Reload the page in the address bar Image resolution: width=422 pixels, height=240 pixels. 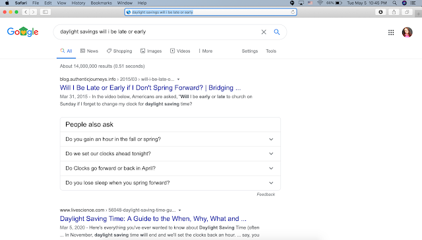coord(293,12)
